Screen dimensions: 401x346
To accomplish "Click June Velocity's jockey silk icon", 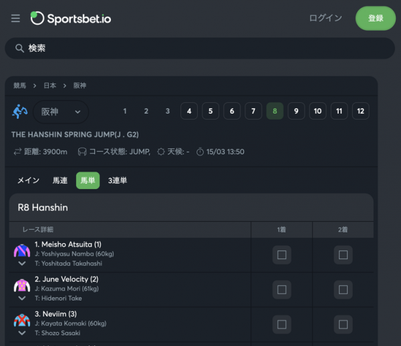I will (x=22, y=285).
